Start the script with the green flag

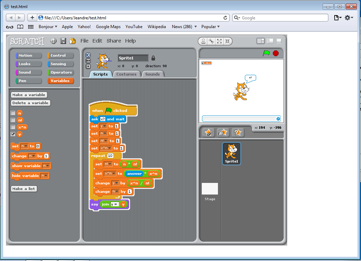[x=266, y=53]
